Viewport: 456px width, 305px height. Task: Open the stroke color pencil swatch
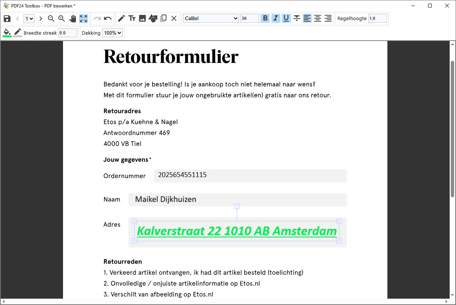[x=18, y=33]
